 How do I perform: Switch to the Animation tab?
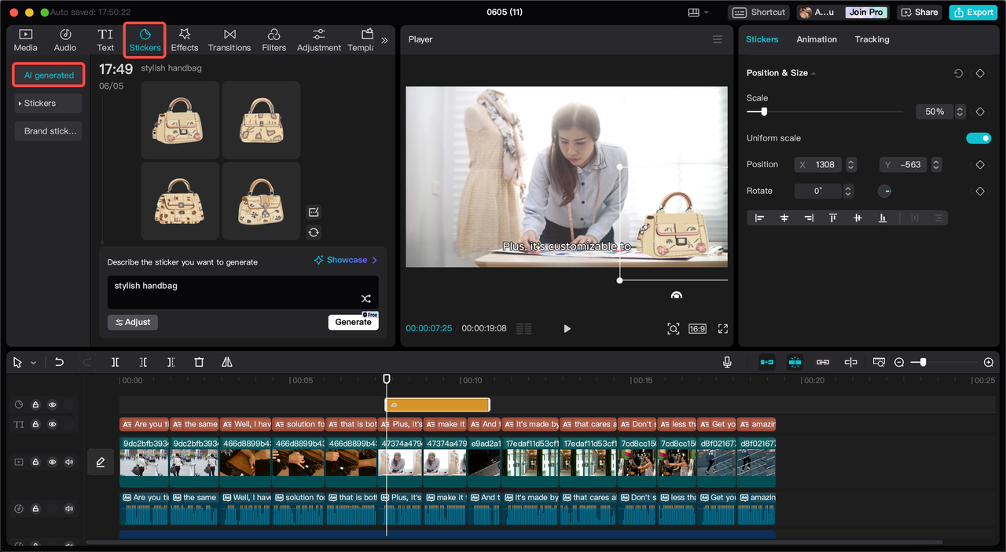pos(817,39)
